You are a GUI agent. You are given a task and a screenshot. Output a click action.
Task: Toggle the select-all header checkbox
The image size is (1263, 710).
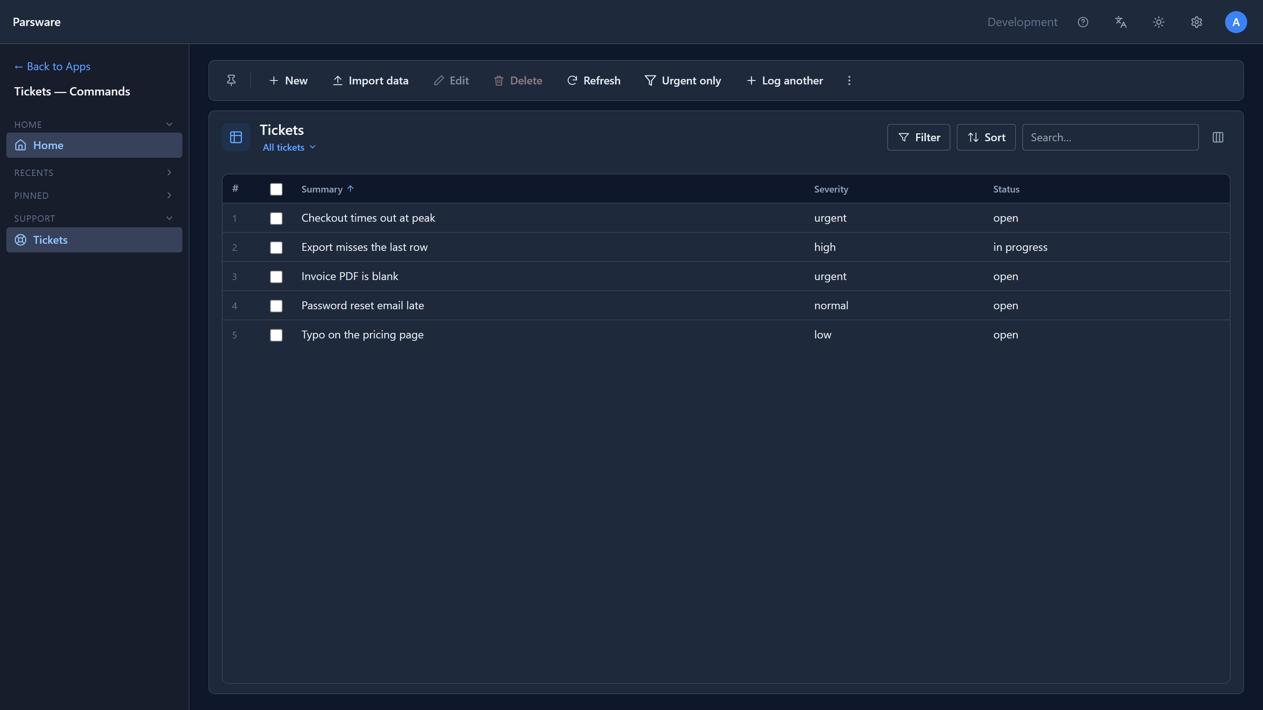click(x=276, y=189)
